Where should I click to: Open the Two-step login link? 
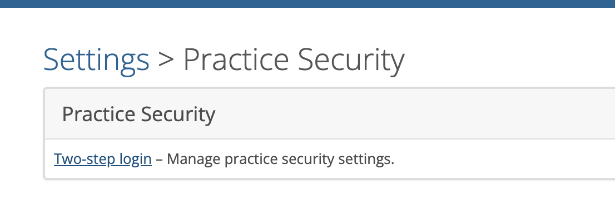pyautogui.click(x=103, y=159)
